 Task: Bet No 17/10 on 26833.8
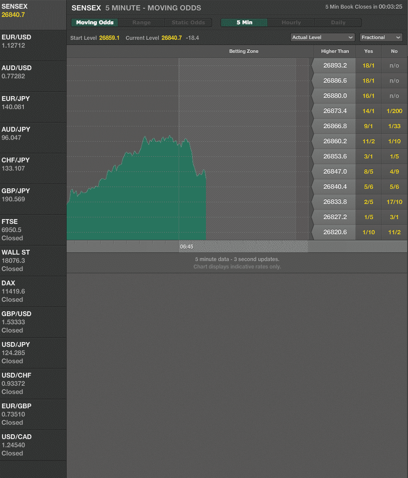pos(394,202)
